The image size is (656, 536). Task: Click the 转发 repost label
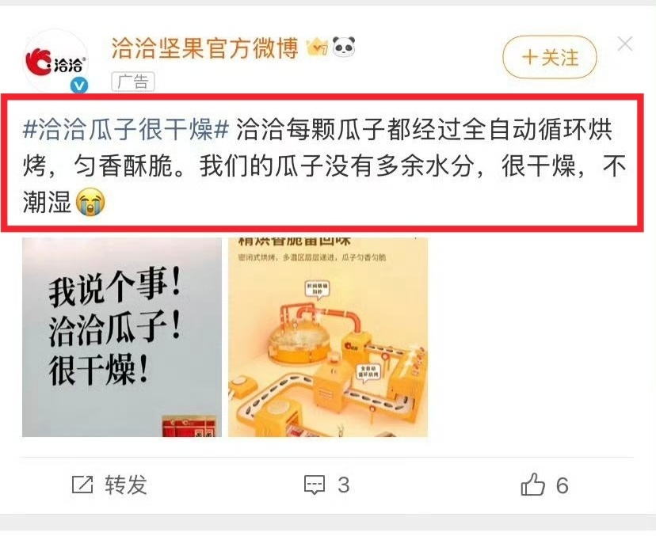click(126, 485)
